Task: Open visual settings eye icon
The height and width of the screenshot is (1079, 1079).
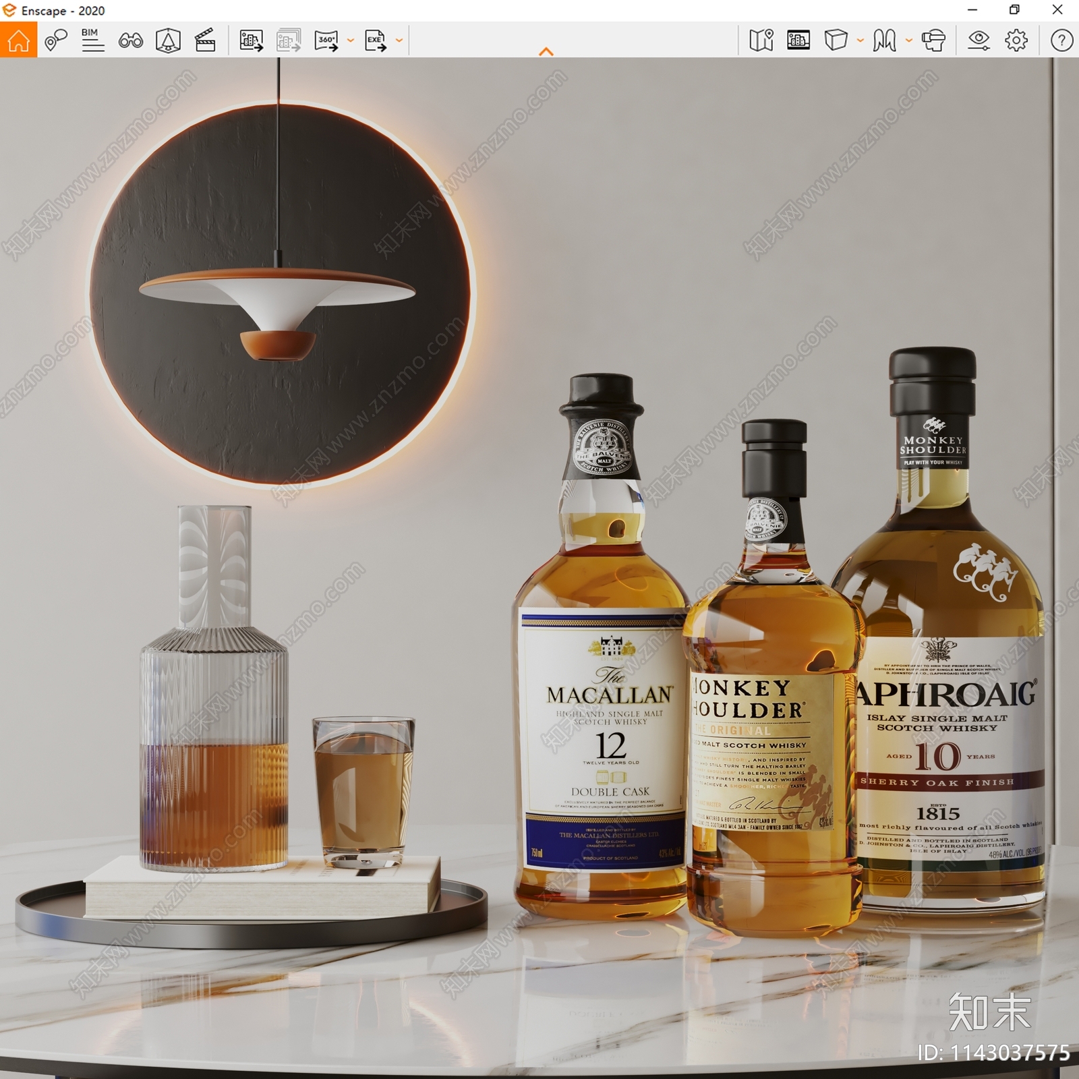Action: click(979, 40)
